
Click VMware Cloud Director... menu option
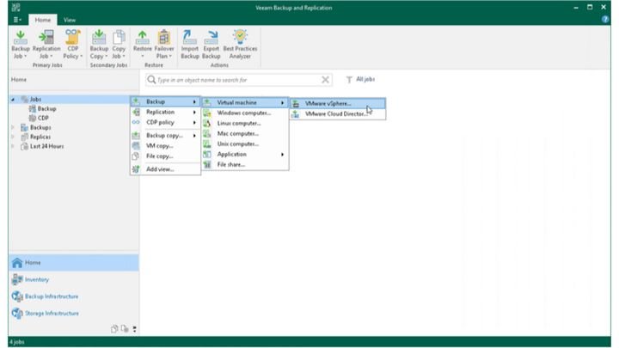pos(338,113)
